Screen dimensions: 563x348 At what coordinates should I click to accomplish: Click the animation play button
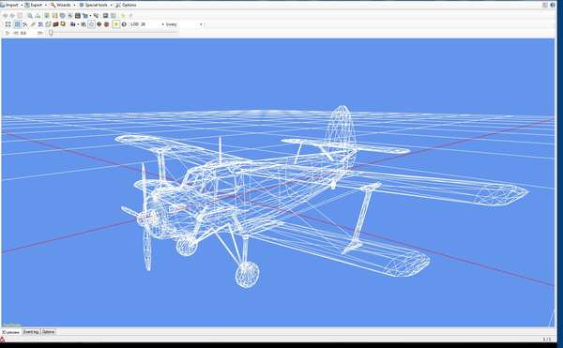click(x=8, y=33)
